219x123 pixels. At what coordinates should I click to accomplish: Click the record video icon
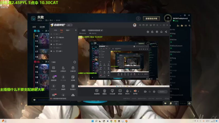coord(145,92)
